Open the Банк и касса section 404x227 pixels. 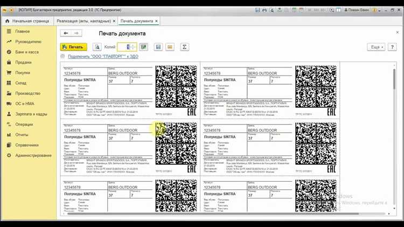(27, 52)
